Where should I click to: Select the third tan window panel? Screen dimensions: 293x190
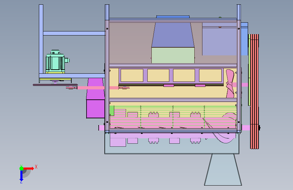point(184,75)
